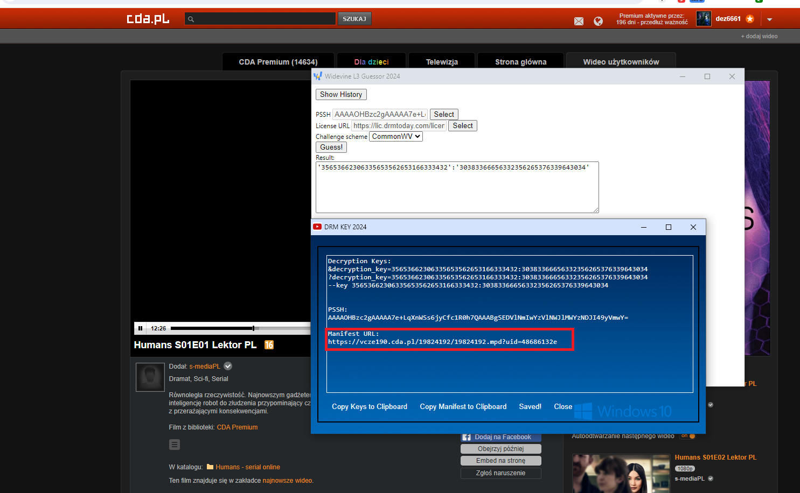The height and width of the screenshot is (493, 800).
Task: Click the age rating 16 badge
Action: 269,345
